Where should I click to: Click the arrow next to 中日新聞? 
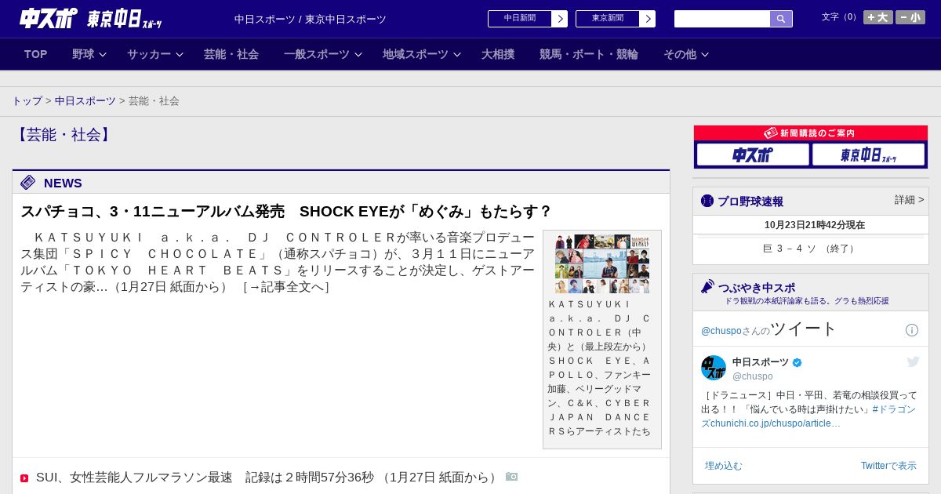pyautogui.click(x=560, y=19)
